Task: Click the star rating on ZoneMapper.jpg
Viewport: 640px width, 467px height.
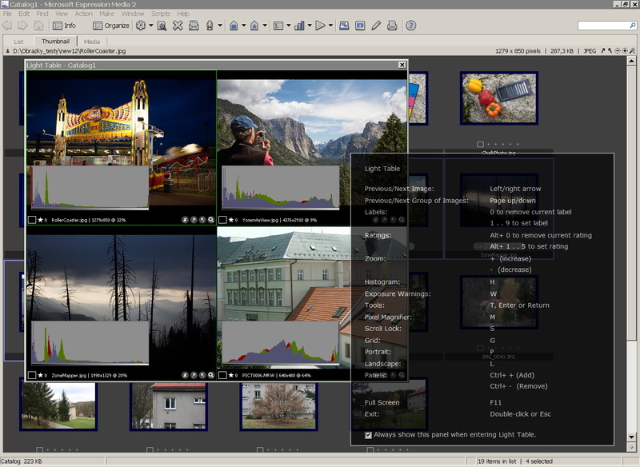Action: tap(41, 375)
